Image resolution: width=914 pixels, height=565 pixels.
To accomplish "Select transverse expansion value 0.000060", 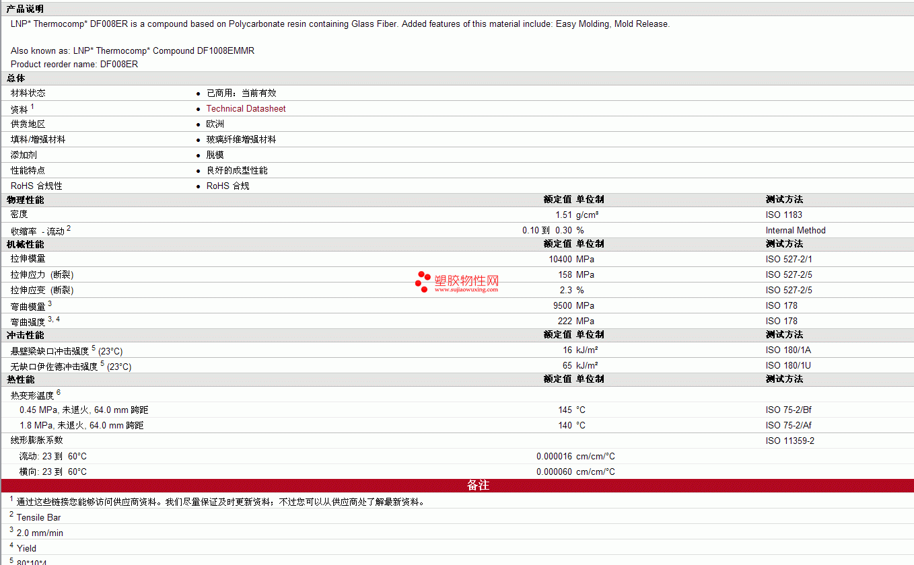I will [x=554, y=472].
